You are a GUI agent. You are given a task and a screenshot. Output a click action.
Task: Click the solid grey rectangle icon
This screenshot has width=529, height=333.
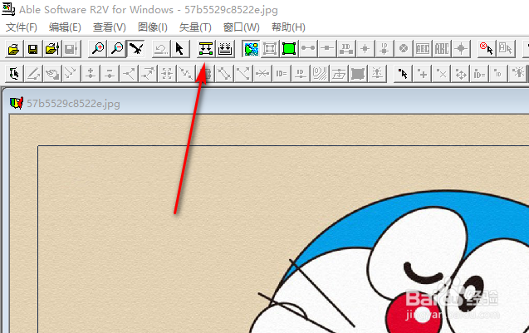coord(358,74)
